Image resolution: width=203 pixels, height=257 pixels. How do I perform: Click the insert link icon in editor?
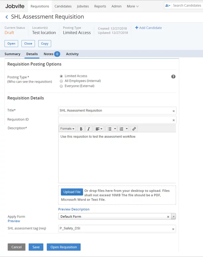click(x=134, y=129)
